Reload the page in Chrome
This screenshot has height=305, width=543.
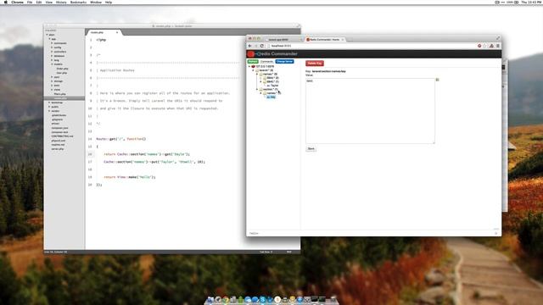262,46
